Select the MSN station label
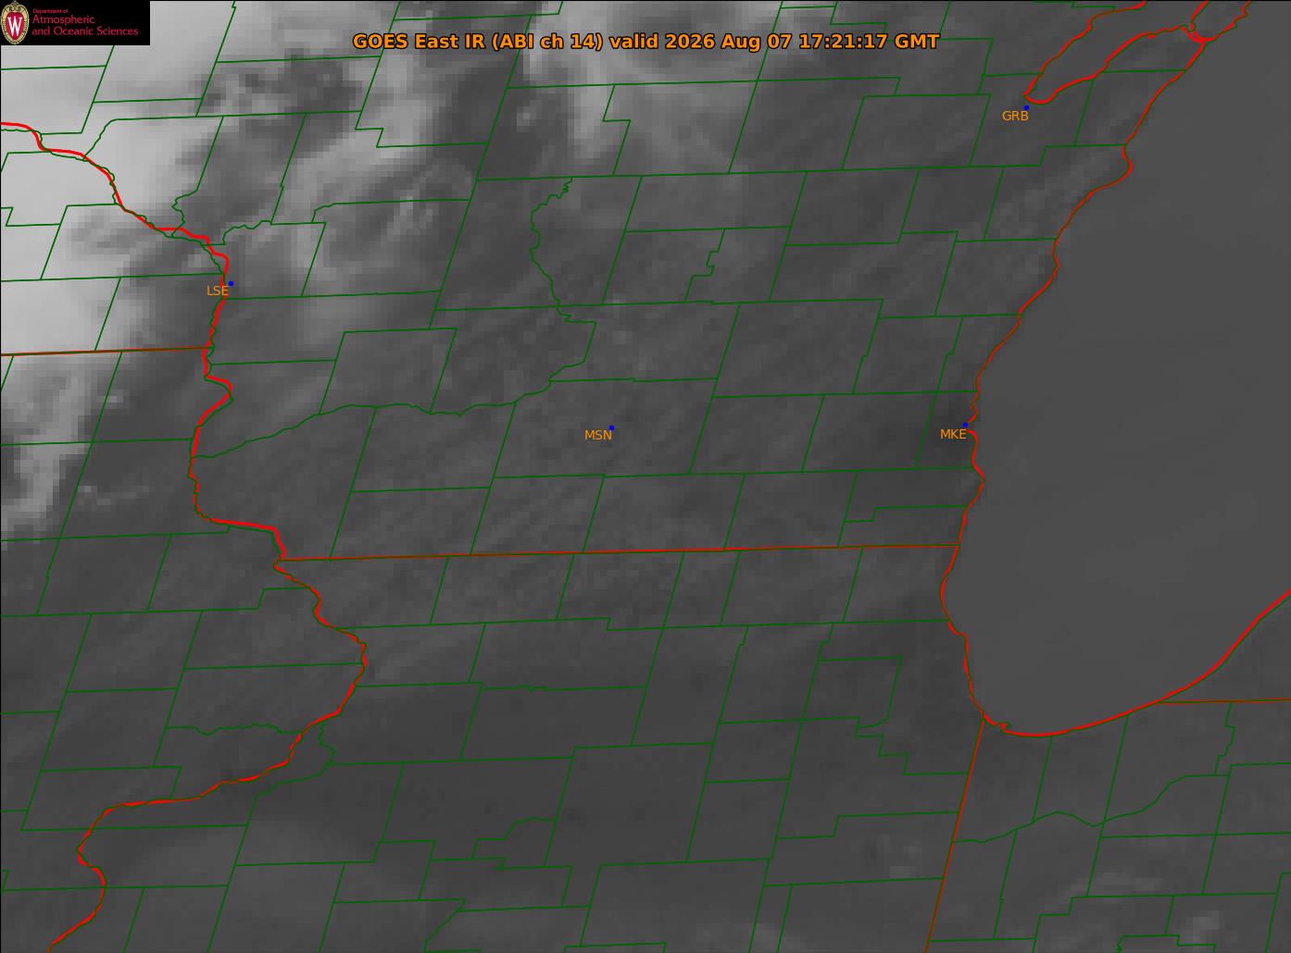1291x953 pixels. (598, 435)
